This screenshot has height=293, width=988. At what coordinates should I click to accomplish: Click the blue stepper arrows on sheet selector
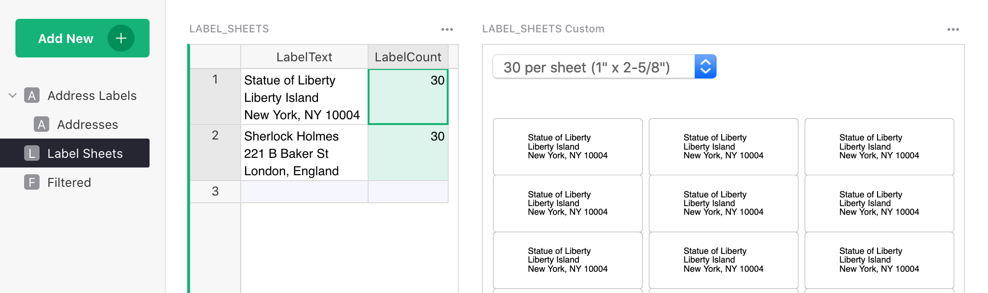[706, 67]
